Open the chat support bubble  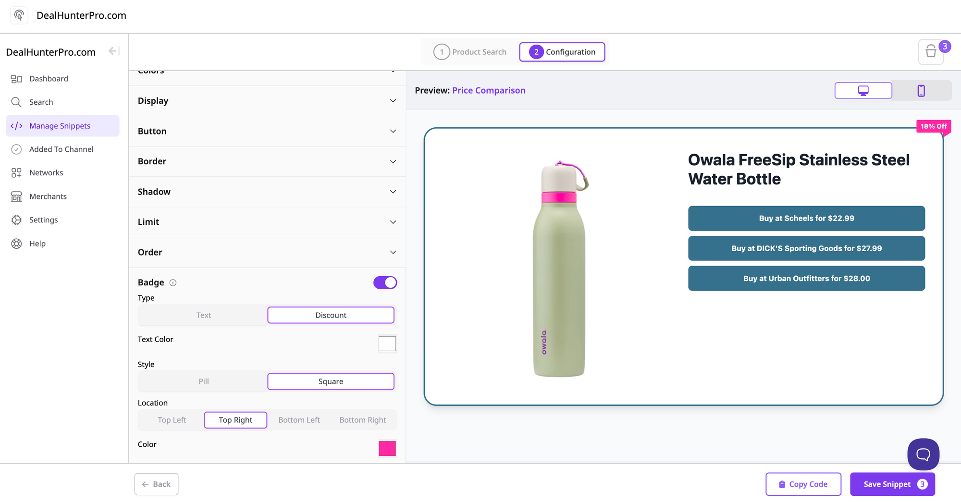coord(923,454)
